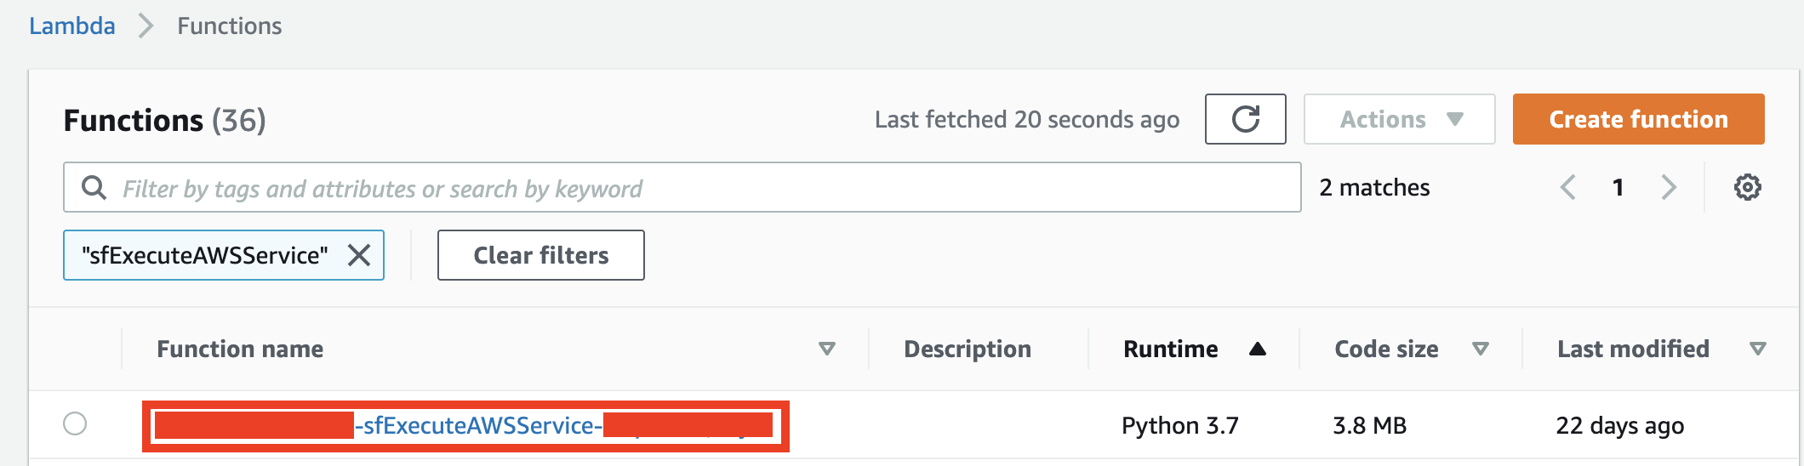Click the Functions breadcrumb item
The image size is (1804, 466).
pyautogui.click(x=230, y=26)
